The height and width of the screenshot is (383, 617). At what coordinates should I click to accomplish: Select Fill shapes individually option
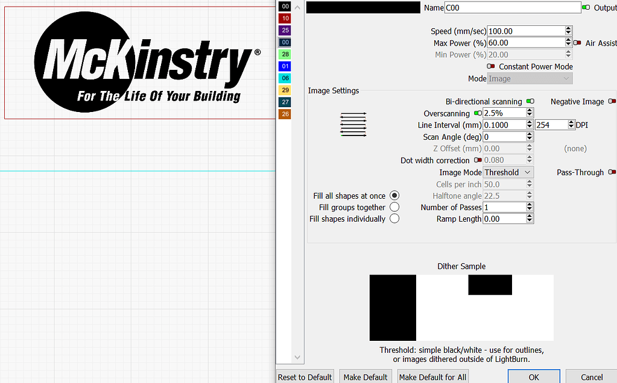tap(394, 219)
